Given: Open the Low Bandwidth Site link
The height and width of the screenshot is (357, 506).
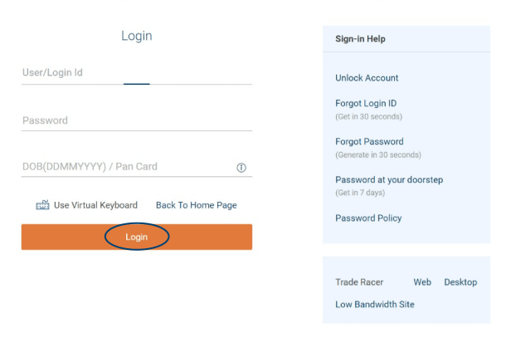Looking at the screenshot, I should point(374,305).
